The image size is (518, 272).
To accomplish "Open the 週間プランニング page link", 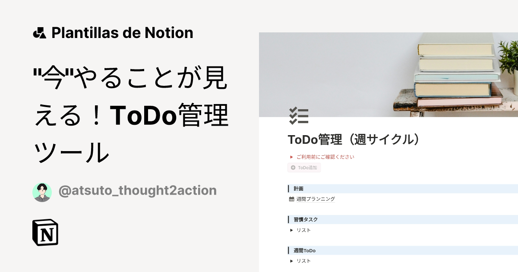I will (316, 199).
